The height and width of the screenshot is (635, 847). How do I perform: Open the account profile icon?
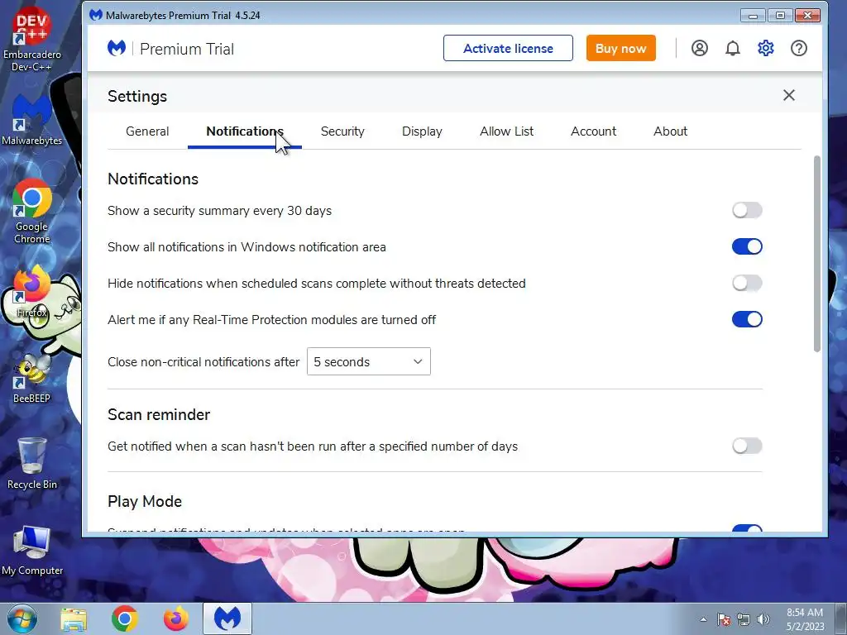coord(700,49)
